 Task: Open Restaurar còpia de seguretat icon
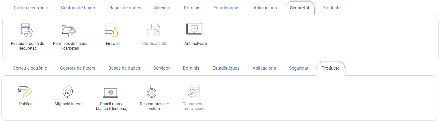click(x=27, y=30)
